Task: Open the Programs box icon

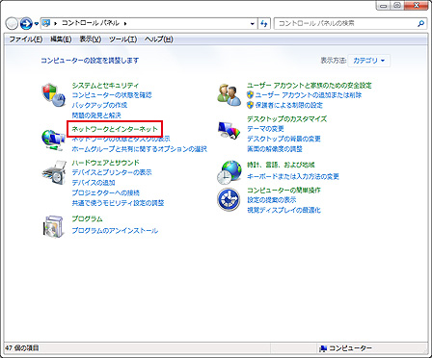Action: coord(53,226)
